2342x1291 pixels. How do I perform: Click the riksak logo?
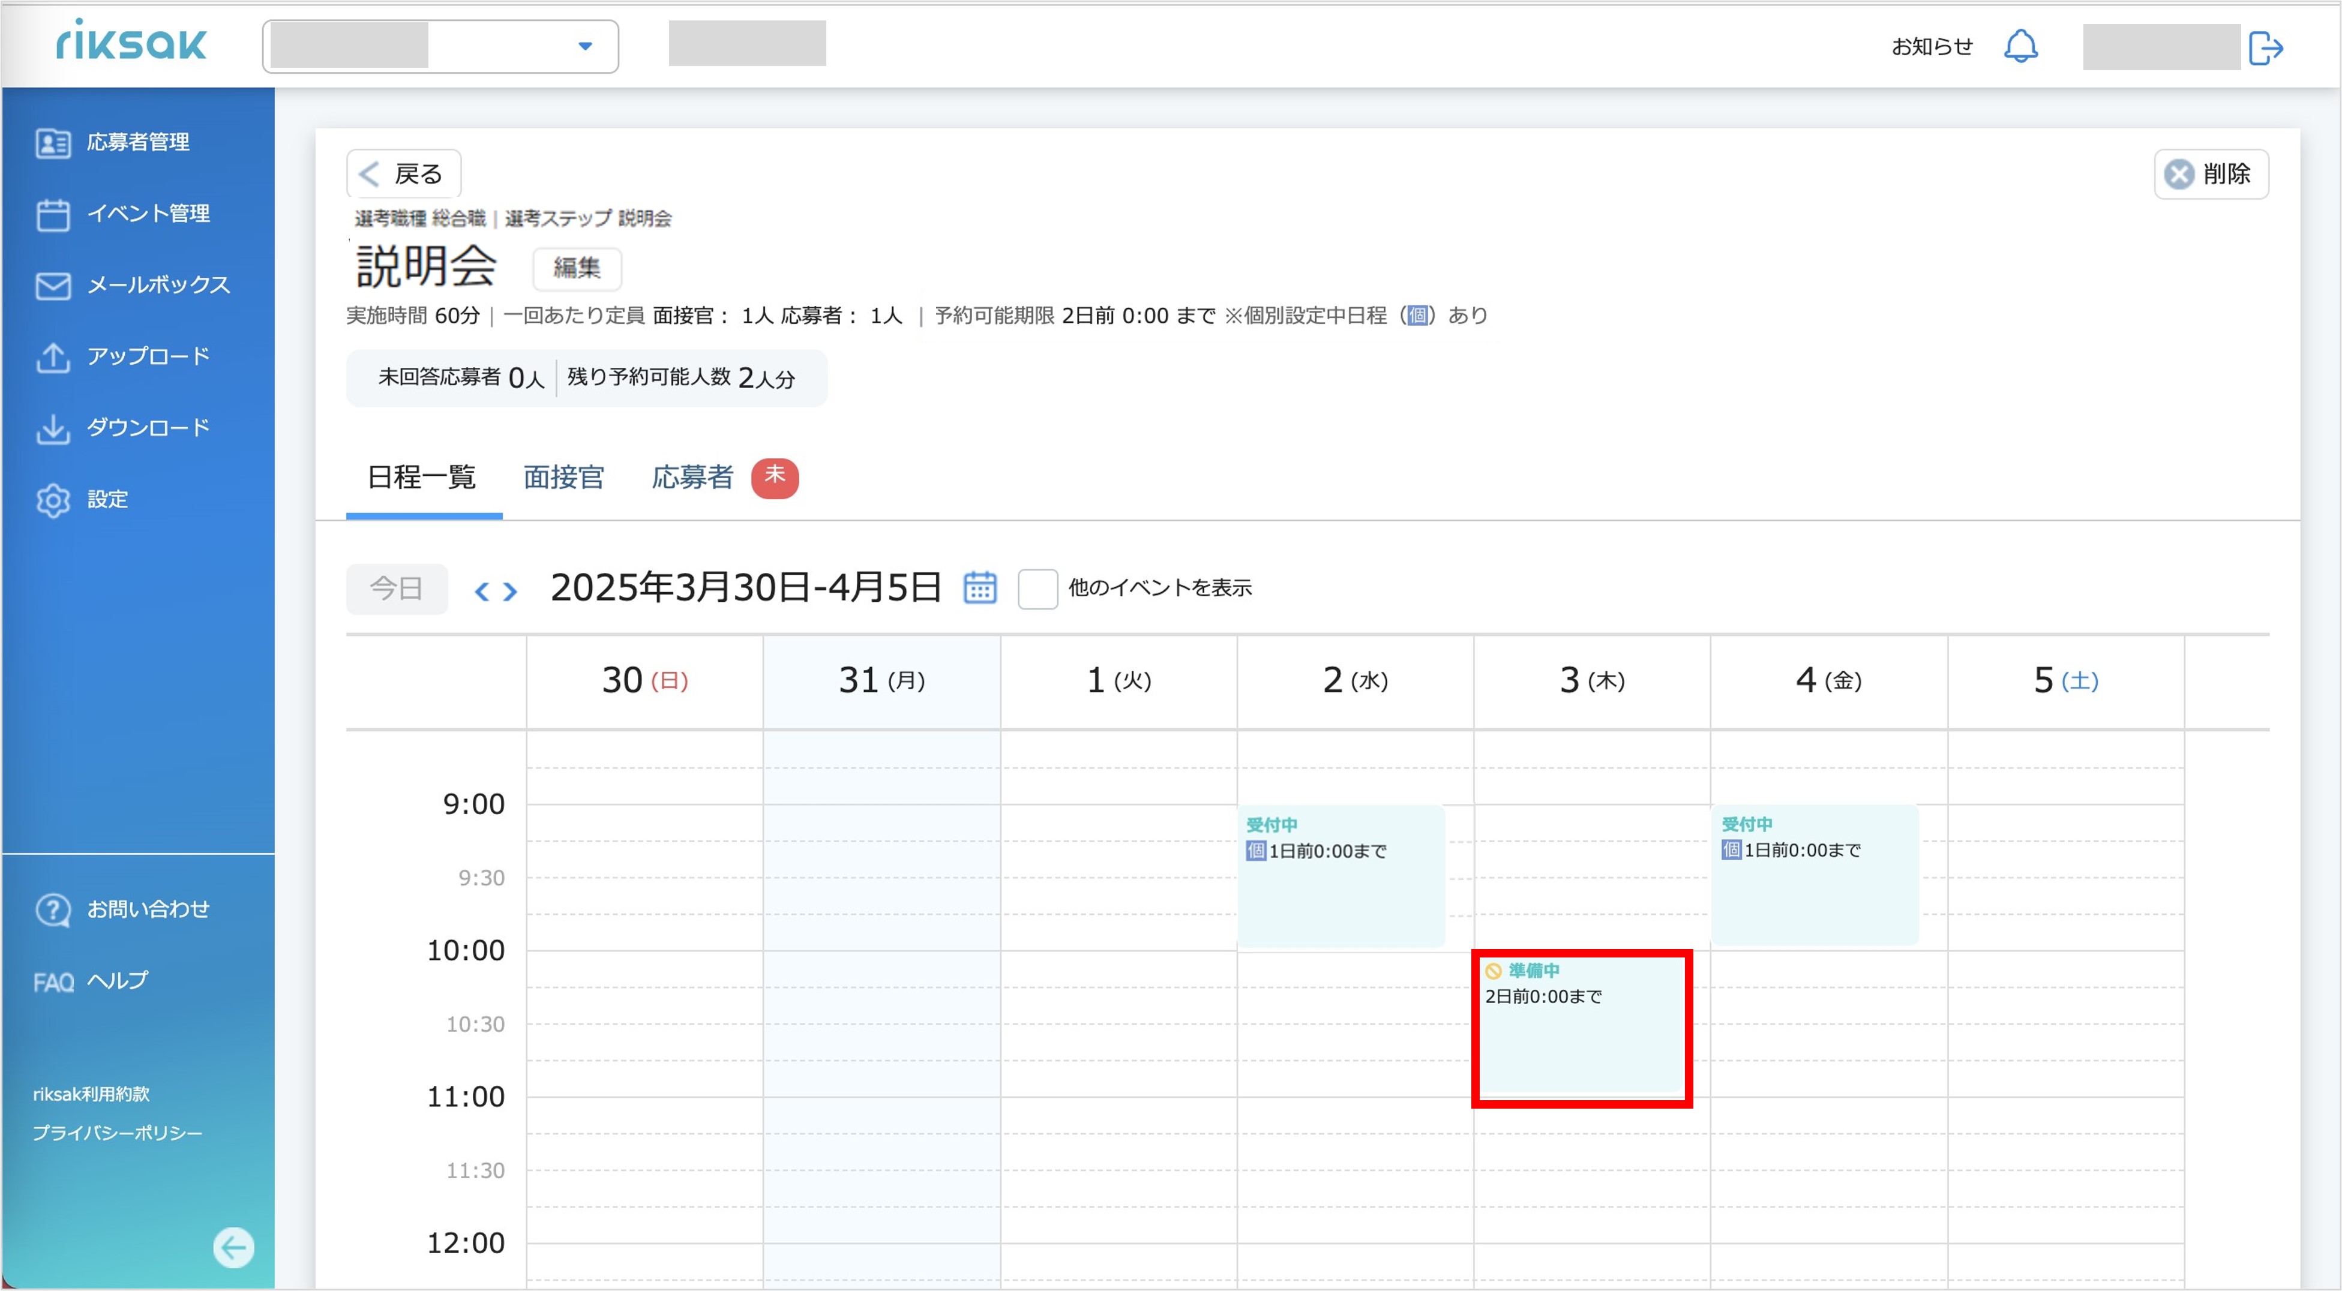(132, 40)
